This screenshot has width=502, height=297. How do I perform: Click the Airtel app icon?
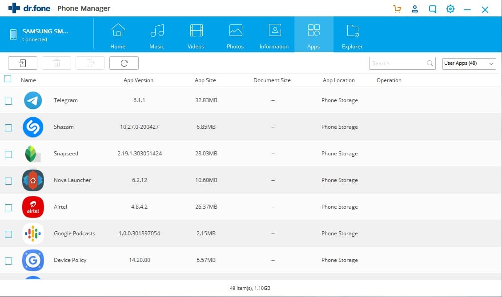[33, 207]
